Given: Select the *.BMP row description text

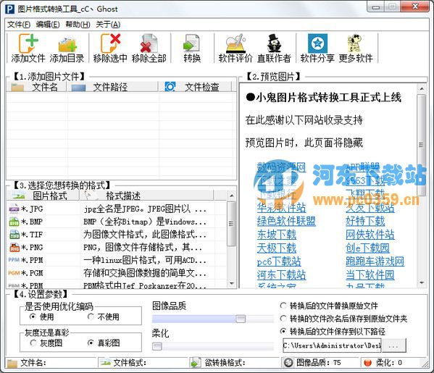Looking at the screenshot, I should [x=145, y=222].
